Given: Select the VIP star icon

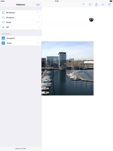Looking at the screenshot, I should point(3,27).
